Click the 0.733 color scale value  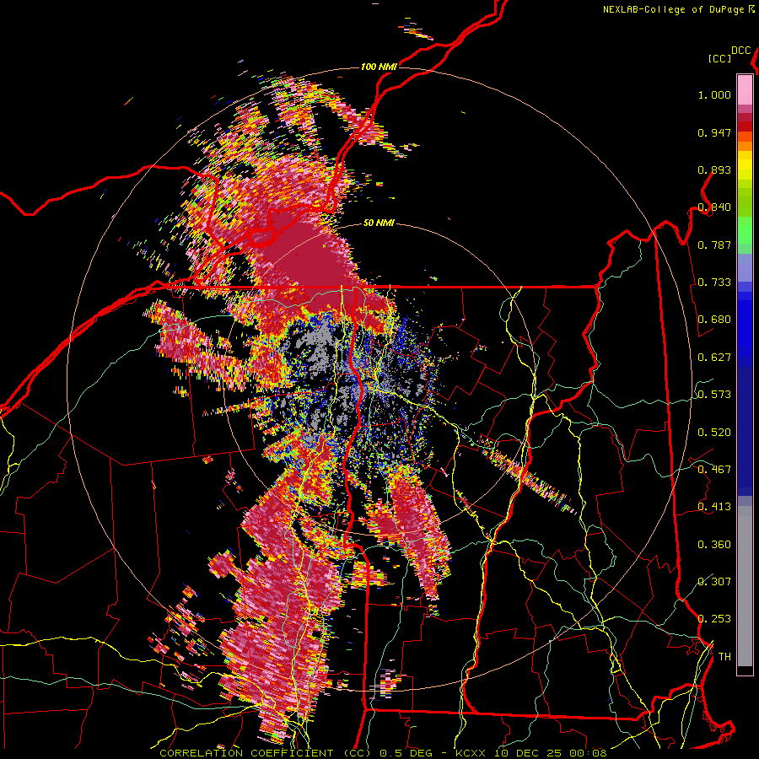coord(714,283)
